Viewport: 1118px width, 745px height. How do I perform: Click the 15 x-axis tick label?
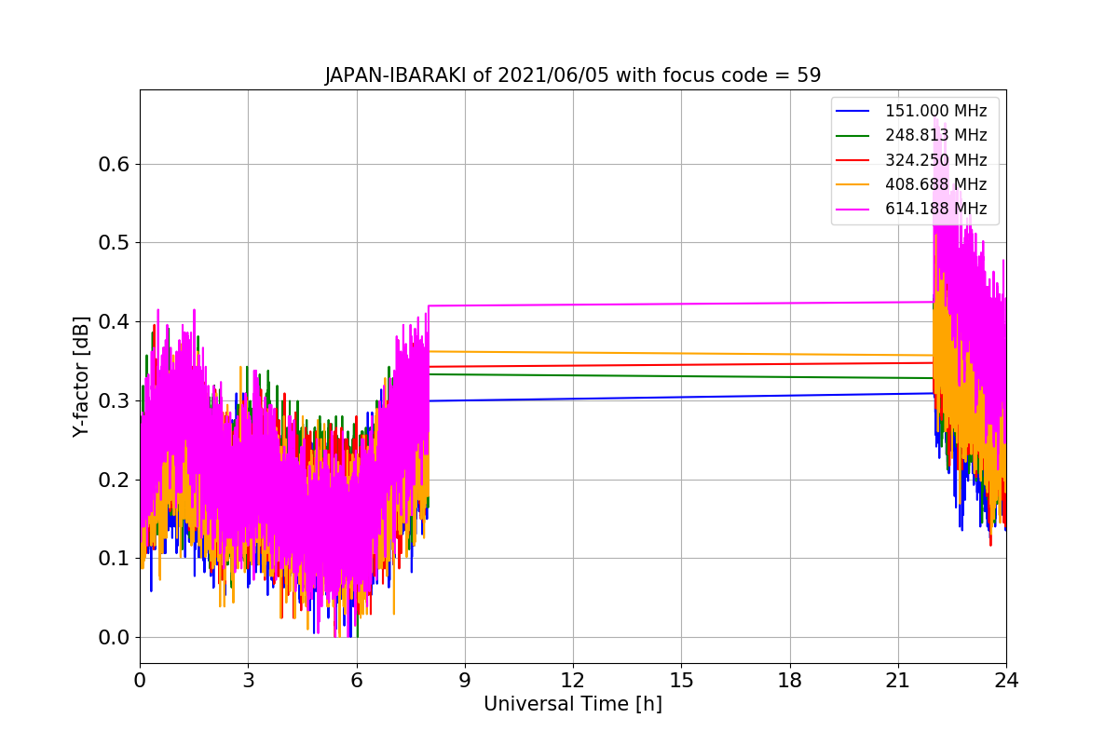(x=681, y=681)
